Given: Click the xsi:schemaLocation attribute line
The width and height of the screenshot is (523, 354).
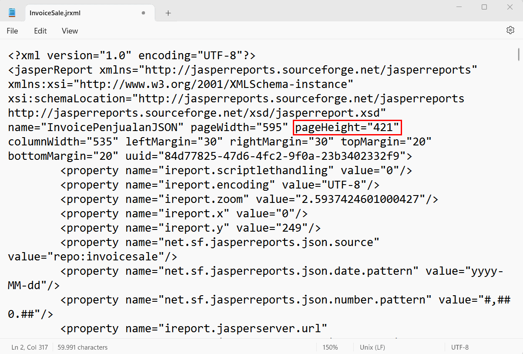Looking at the screenshot, I should coord(236,99).
